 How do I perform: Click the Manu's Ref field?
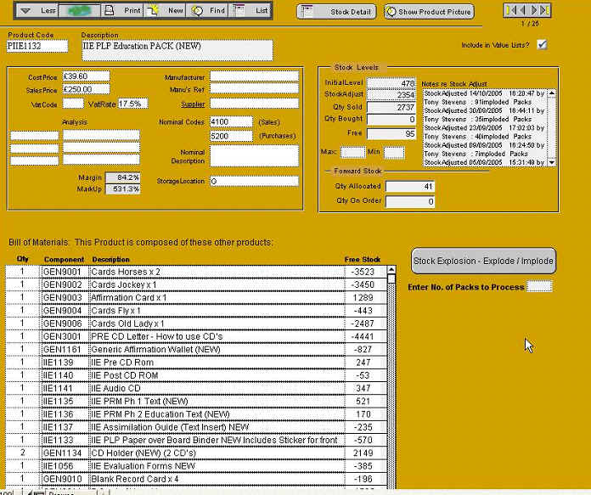[255, 89]
